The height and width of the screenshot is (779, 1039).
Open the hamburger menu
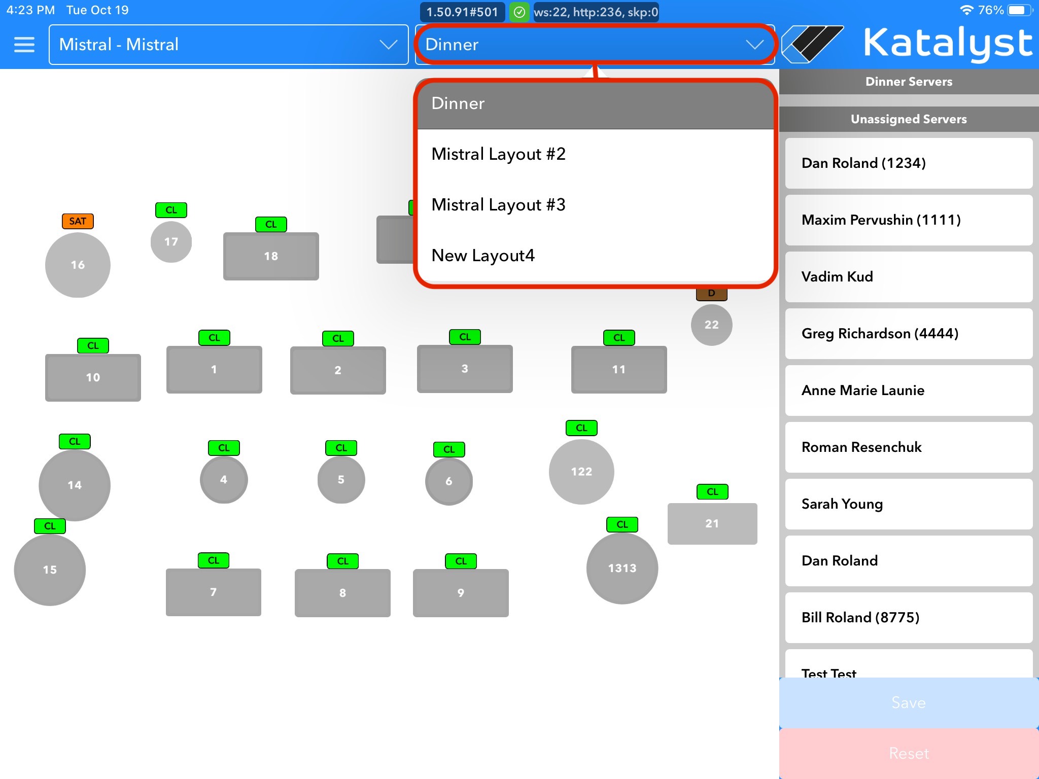(24, 45)
